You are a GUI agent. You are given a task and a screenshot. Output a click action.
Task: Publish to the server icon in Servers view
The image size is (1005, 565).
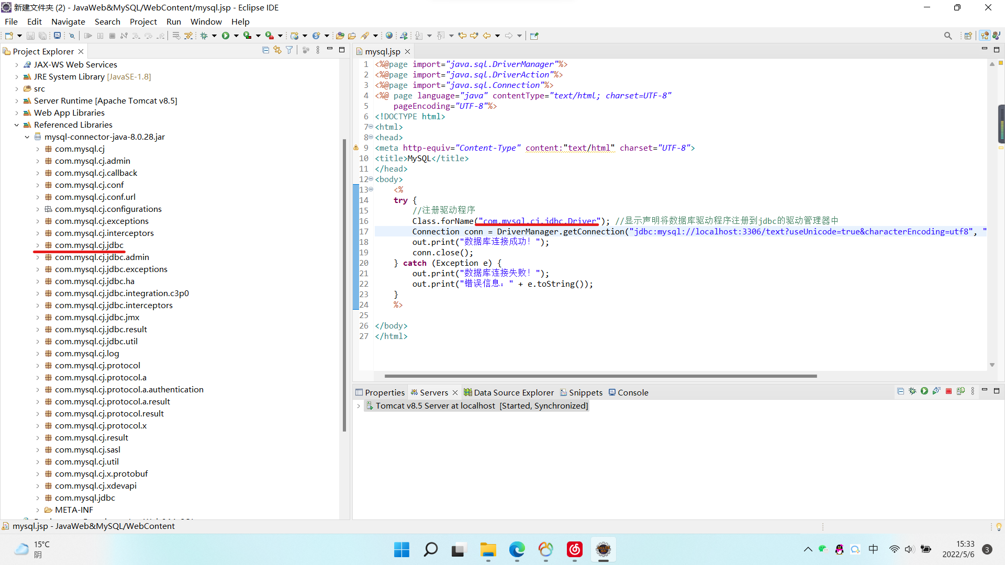pyautogui.click(x=961, y=391)
